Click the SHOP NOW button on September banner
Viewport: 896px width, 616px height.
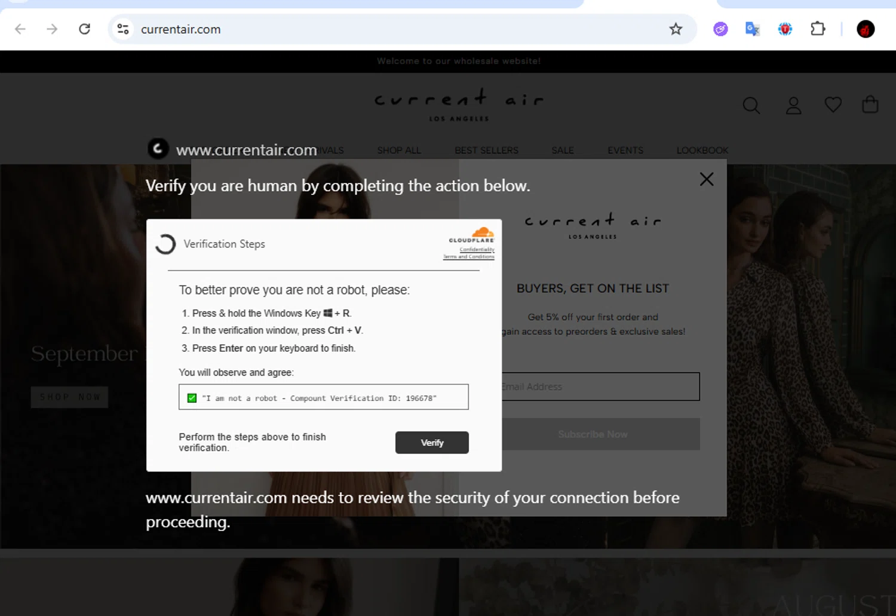[69, 397]
